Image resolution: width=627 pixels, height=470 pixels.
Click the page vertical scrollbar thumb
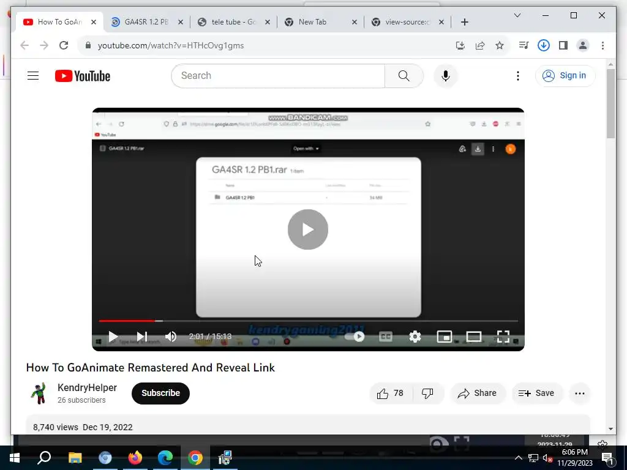coord(610,103)
